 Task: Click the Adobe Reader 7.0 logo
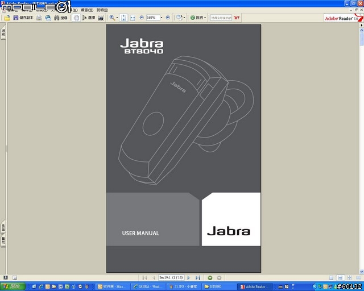coord(344,18)
